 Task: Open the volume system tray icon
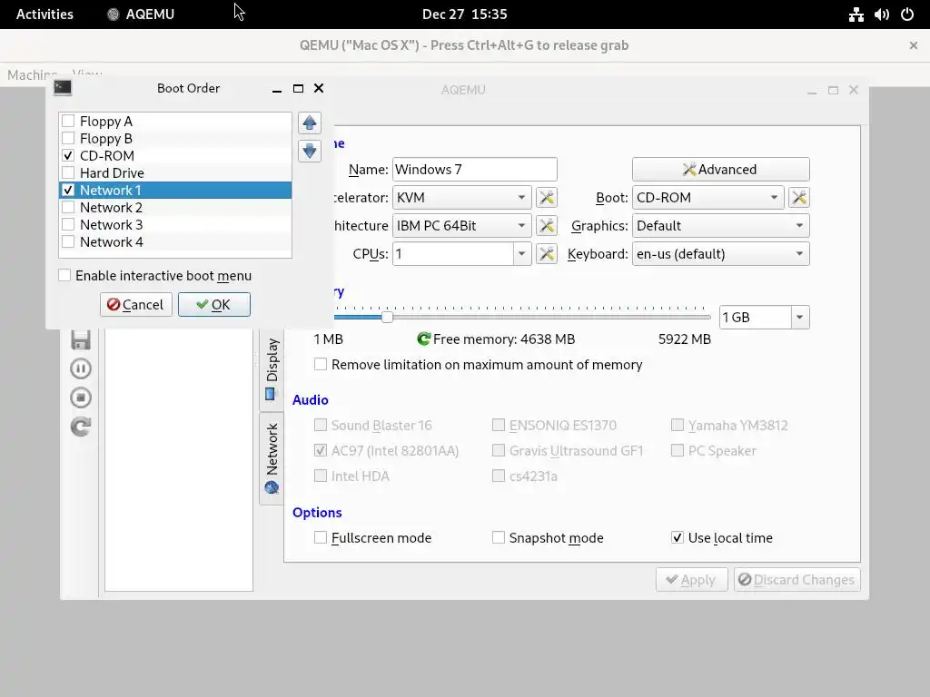tap(881, 15)
